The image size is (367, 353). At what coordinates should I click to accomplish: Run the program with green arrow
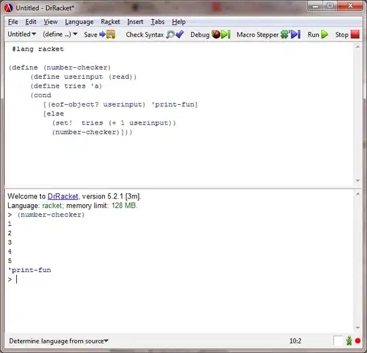pyautogui.click(x=325, y=35)
